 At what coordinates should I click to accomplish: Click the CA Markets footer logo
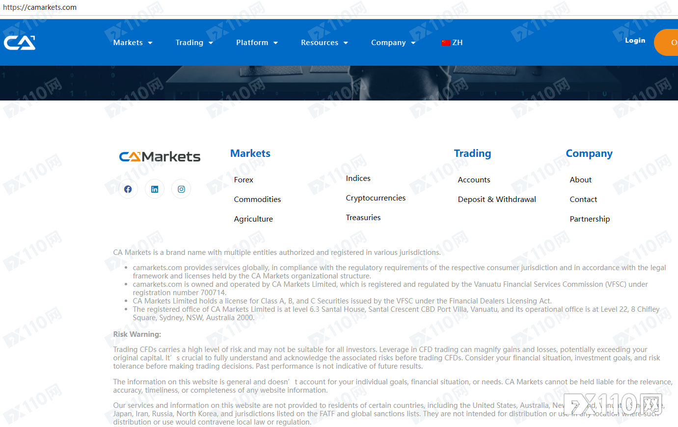coord(160,157)
